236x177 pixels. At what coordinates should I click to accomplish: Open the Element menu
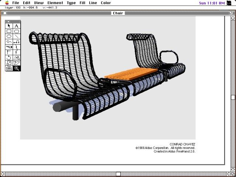click(x=55, y=3)
